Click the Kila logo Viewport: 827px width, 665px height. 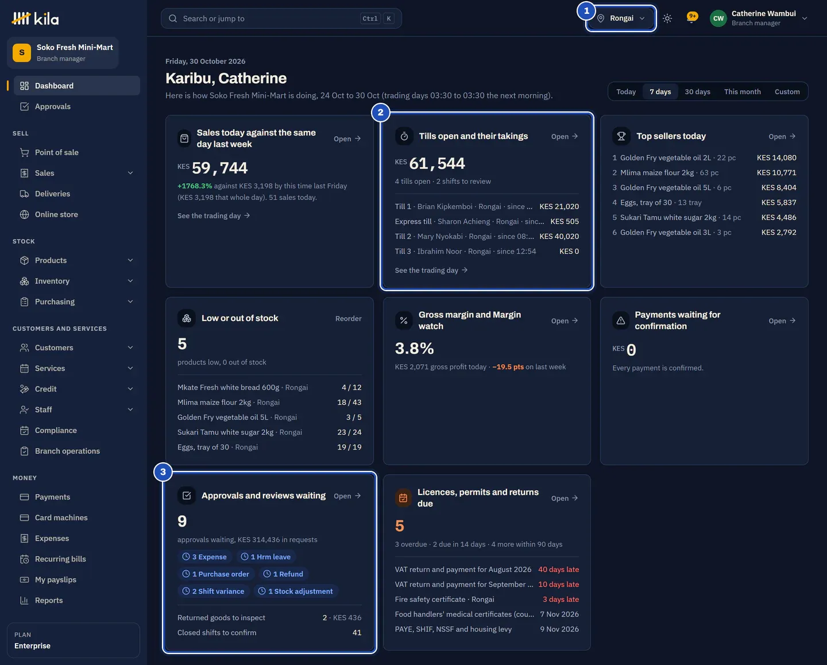[36, 19]
